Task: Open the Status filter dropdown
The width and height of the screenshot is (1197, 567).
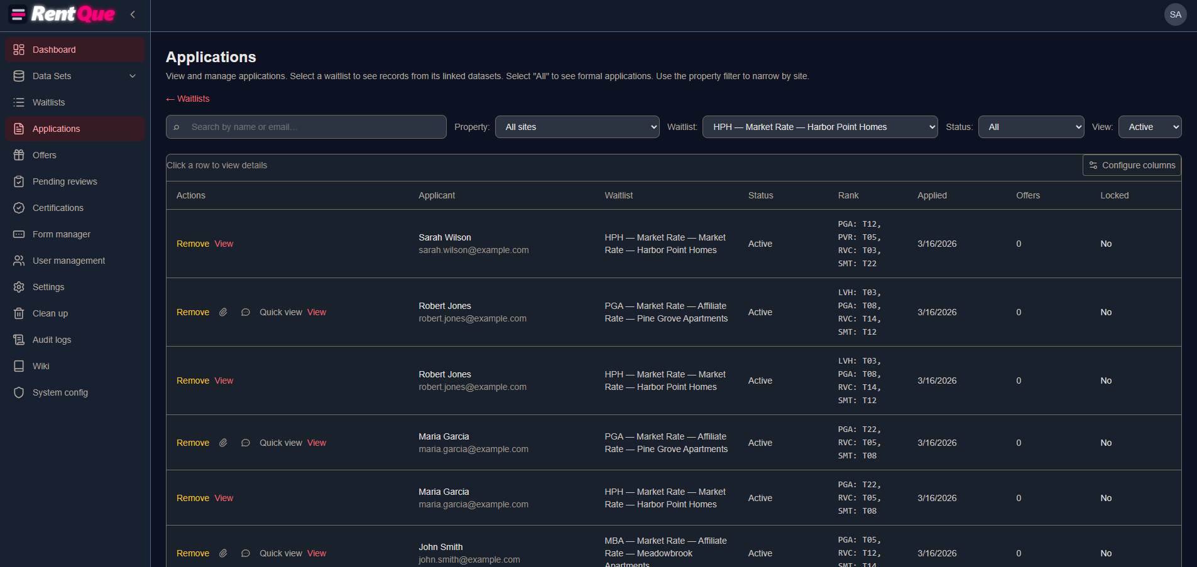Action: [1031, 127]
